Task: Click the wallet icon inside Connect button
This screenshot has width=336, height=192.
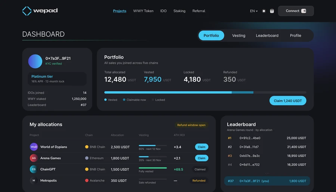Action: tap(304, 11)
